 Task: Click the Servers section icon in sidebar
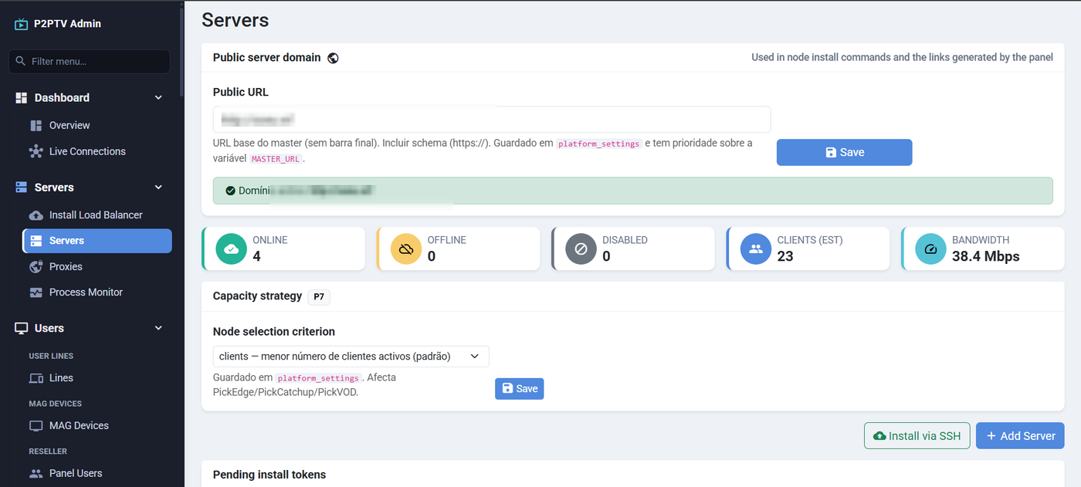pyautogui.click(x=22, y=188)
